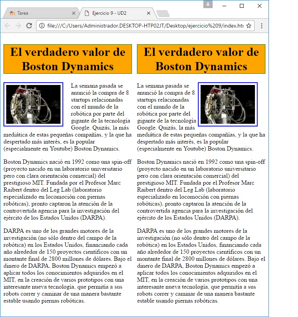Click left column text 'La semana pasada se'
The height and width of the screenshot is (317, 298).
click(x=97, y=86)
